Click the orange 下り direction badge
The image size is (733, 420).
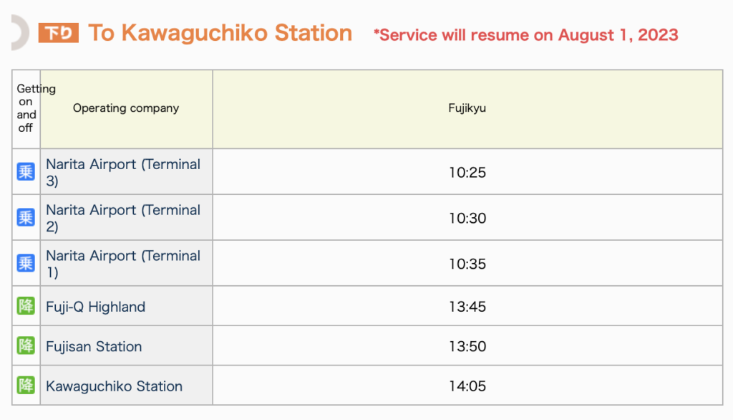tap(59, 33)
